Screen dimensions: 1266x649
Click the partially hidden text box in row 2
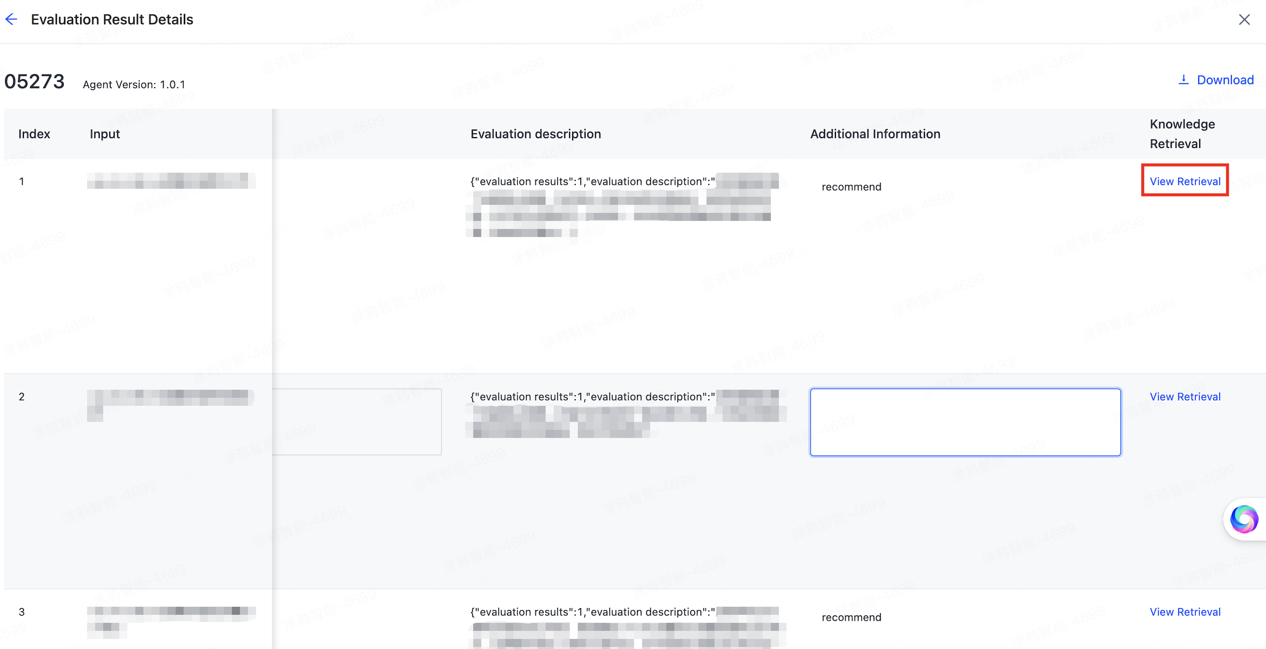(x=357, y=422)
